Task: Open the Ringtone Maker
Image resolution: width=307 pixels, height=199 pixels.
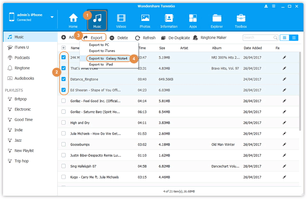Action: [x=210, y=38]
